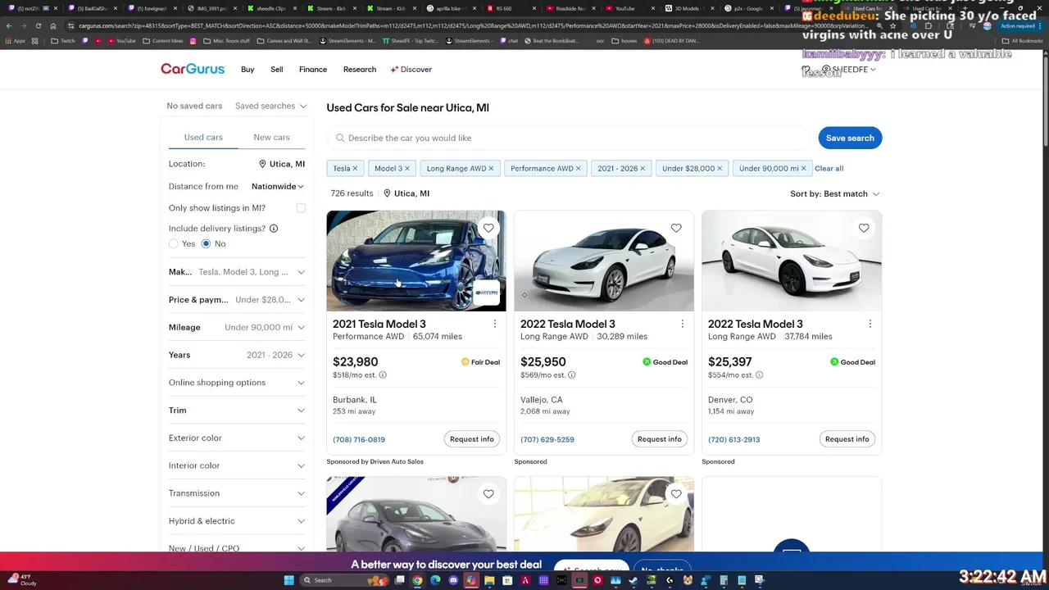Open File Explorer from the taskbar
Screen dimensions: 1049x590
pyautogui.click(x=489, y=580)
